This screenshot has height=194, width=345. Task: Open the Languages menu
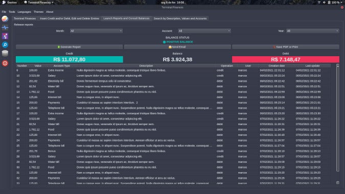point(24,12)
